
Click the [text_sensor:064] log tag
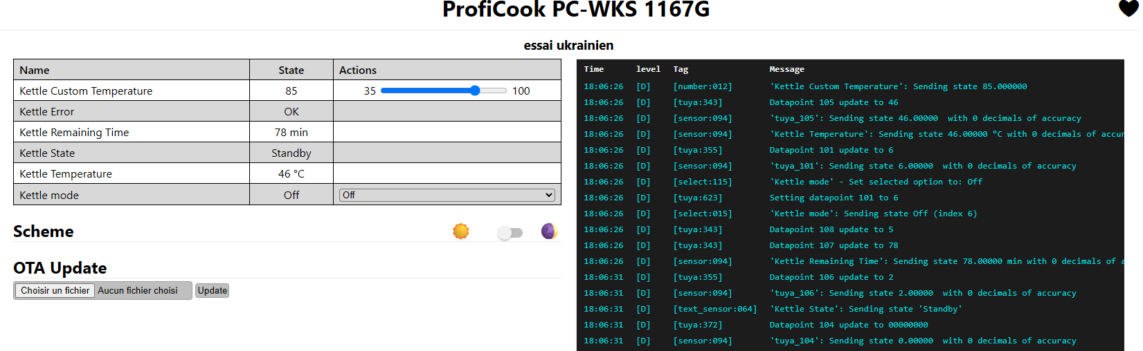(715, 309)
